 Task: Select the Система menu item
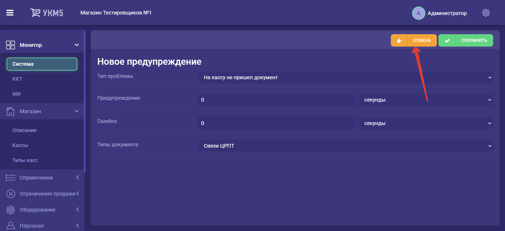tap(42, 64)
